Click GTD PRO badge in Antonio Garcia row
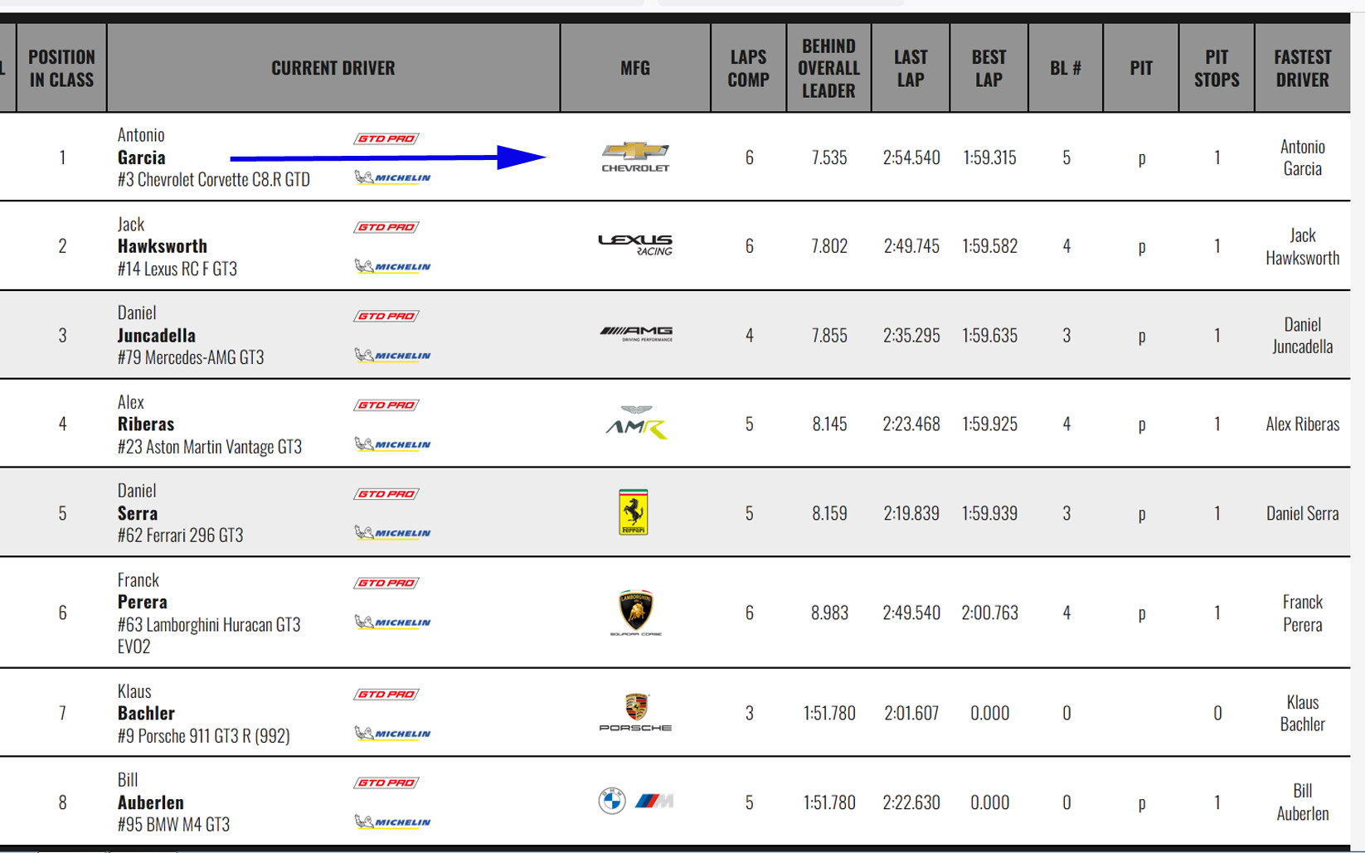The width and height of the screenshot is (1365, 853). coord(386,138)
